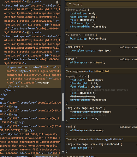The width and height of the screenshot is (137, 157).
Task: Expand ellipsis of g2950 group
Action: [x=16, y=122]
